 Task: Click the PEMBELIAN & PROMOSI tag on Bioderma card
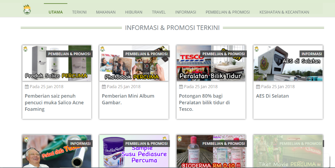[224, 144]
